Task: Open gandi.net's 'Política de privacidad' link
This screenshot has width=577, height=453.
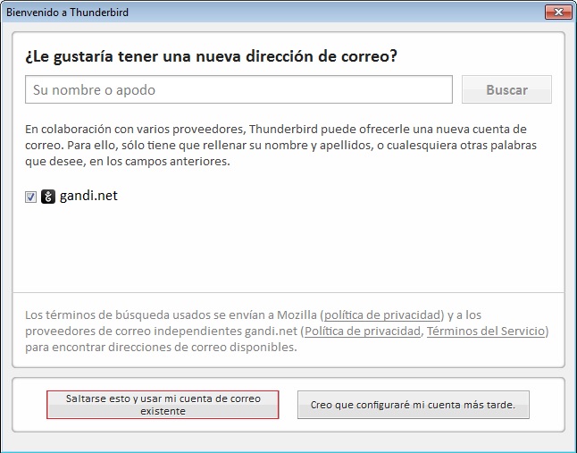Action: coord(362,331)
